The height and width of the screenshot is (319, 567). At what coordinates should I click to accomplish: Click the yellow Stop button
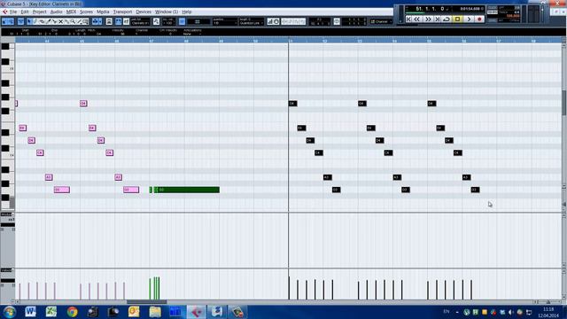pos(457,19)
